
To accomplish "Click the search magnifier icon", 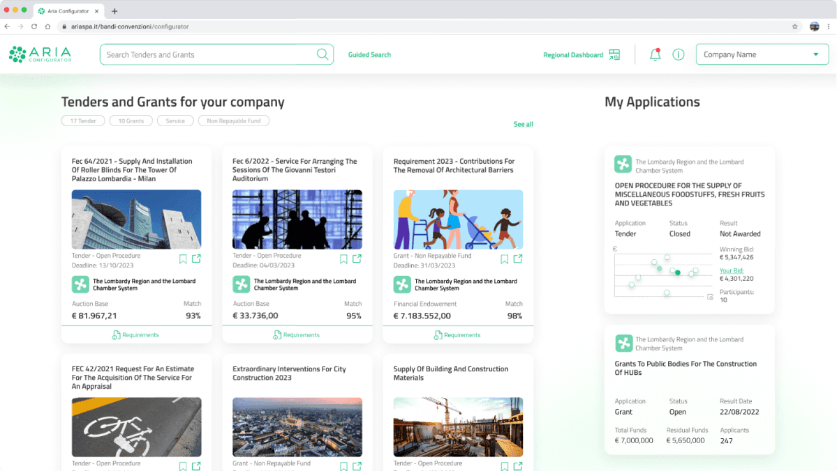I will pyautogui.click(x=323, y=54).
